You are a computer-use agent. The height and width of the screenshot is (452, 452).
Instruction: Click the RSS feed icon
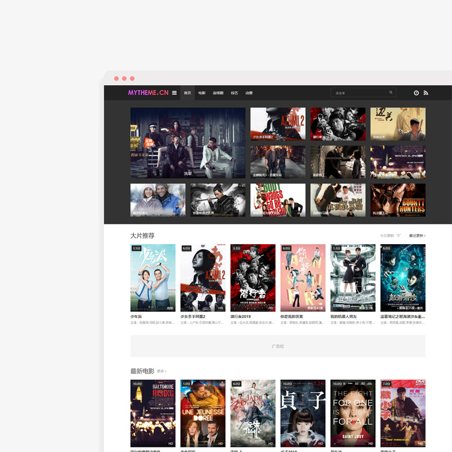[426, 93]
